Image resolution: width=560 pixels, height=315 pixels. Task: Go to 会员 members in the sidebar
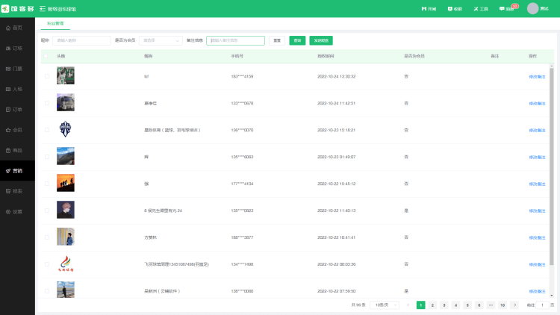point(16,130)
